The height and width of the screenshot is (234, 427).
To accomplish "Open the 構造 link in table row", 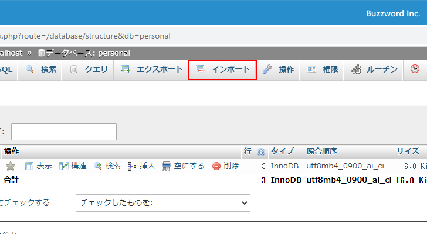I will click(x=79, y=166).
